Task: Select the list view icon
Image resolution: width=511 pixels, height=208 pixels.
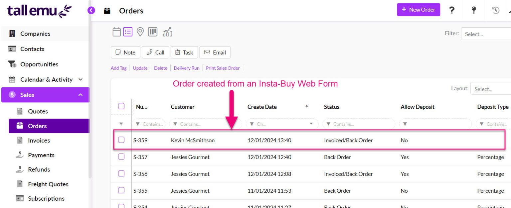Action: click(x=128, y=32)
